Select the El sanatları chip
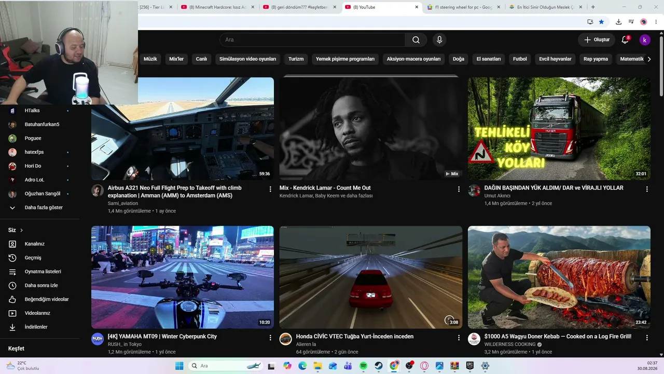Viewport: 664px width, 374px height. pyautogui.click(x=489, y=59)
